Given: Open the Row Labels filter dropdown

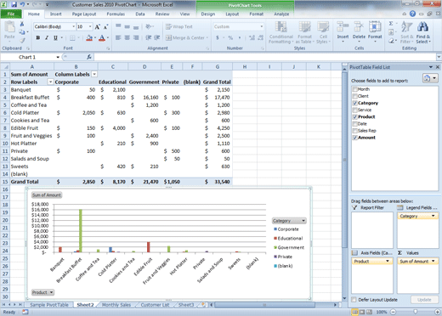Looking at the screenshot, I should (50, 82).
